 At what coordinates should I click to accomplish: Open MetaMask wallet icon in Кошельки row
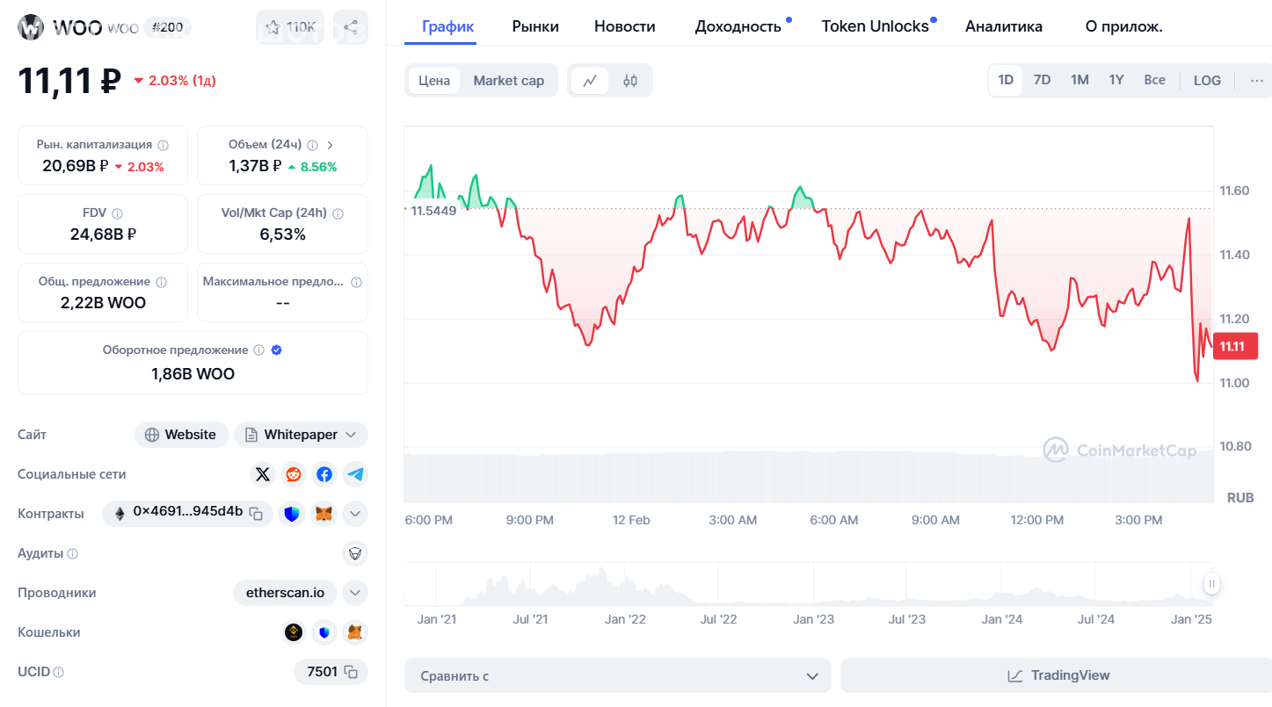[x=355, y=632]
